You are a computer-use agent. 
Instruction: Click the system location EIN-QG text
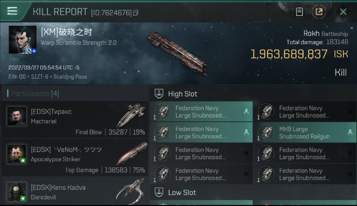point(16,77)
